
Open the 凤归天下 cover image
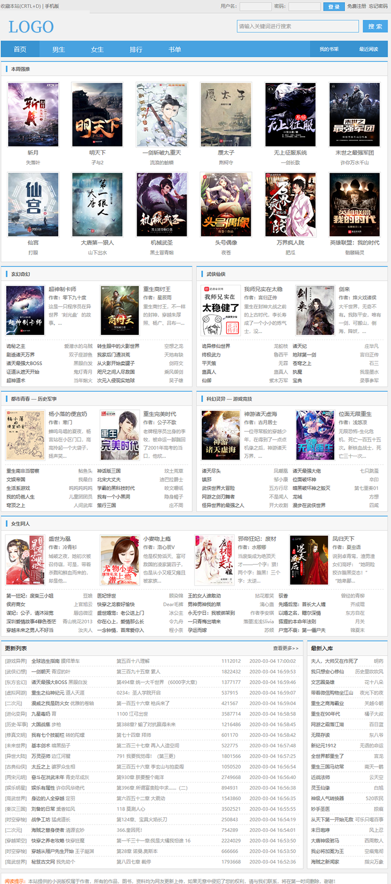point(309,560)
